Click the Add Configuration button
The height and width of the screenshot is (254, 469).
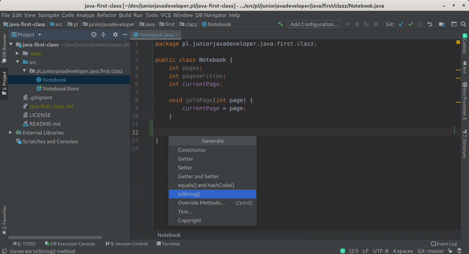[x=314, y=24]
